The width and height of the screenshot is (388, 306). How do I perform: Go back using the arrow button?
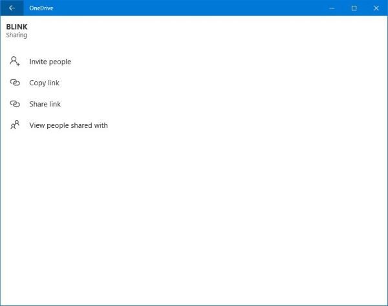pyautogui.click(x=12, y=8)
